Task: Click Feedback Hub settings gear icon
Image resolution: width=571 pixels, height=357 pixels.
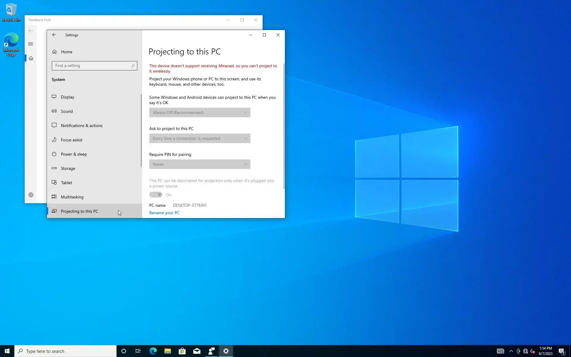Action: point(31,195)
